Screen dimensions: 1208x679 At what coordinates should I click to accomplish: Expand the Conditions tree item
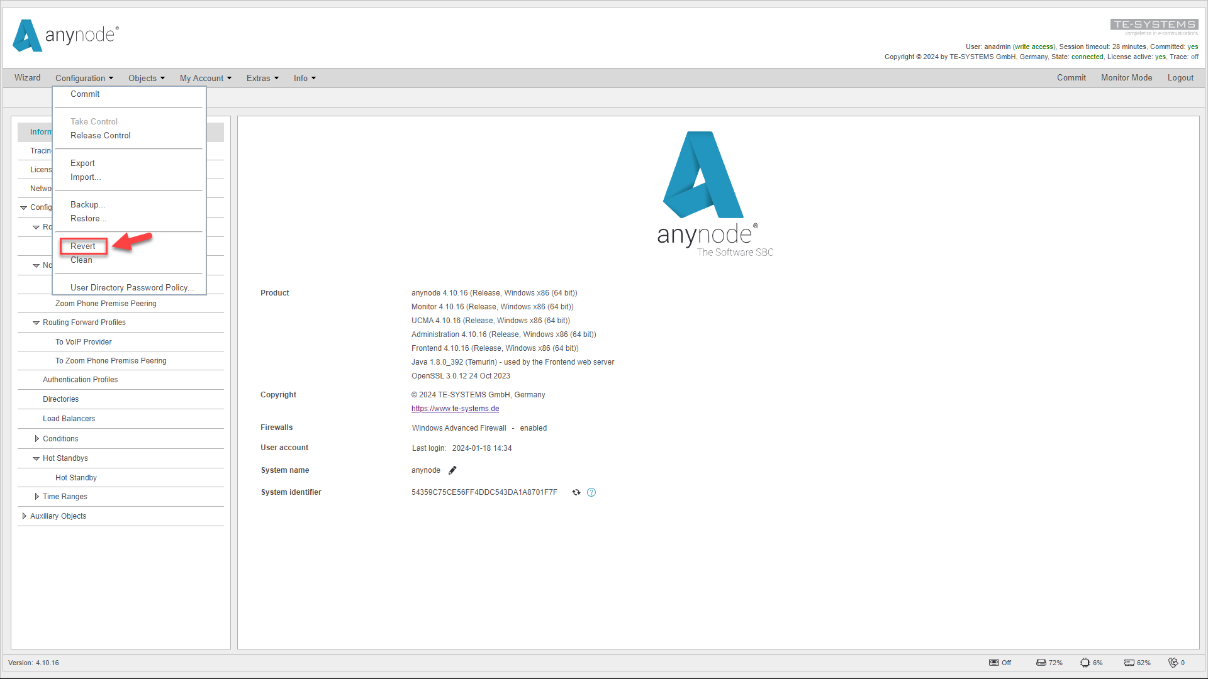point(35,438)
